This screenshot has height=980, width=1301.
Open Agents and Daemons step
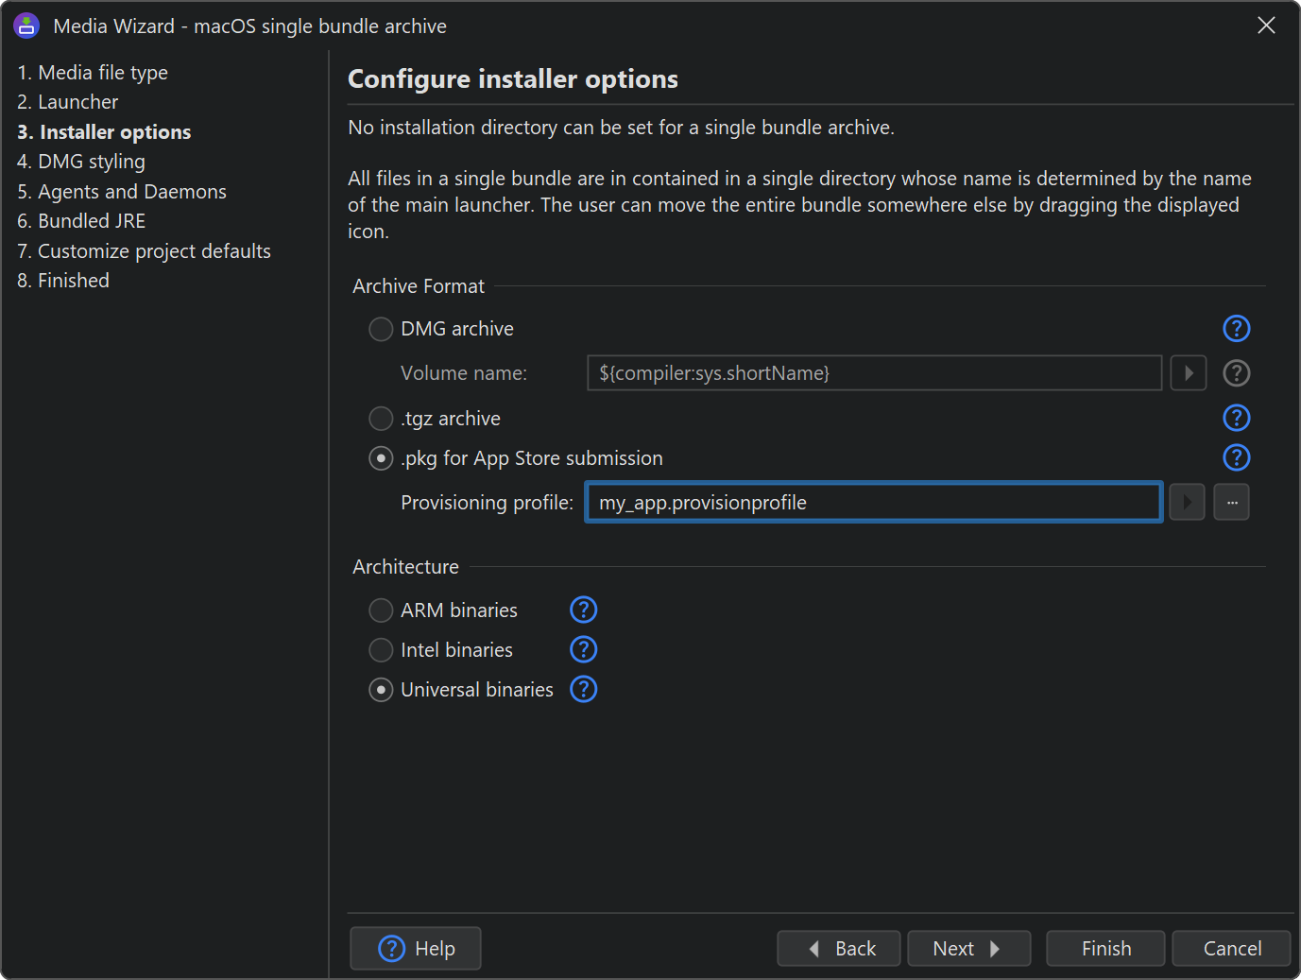click(x=122, y=192)
